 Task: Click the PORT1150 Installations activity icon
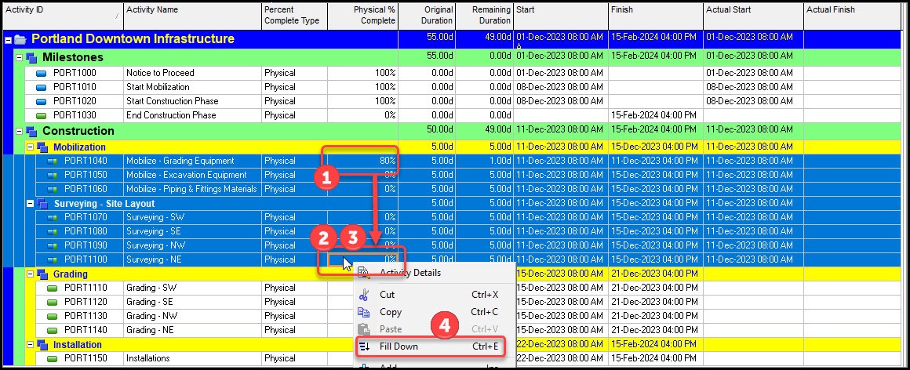pos(53,358)
